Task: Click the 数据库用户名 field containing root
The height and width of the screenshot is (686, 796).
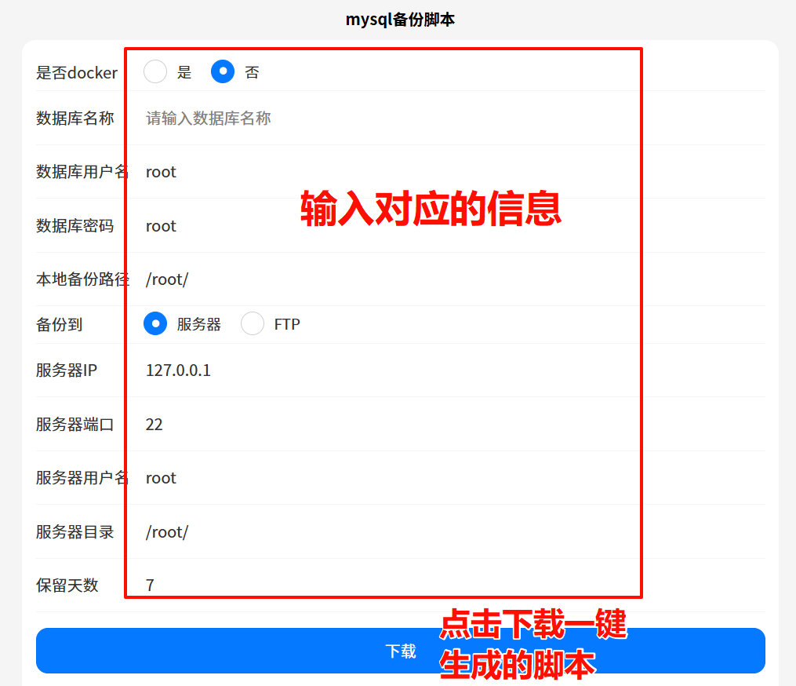Action: coord(456,172)
